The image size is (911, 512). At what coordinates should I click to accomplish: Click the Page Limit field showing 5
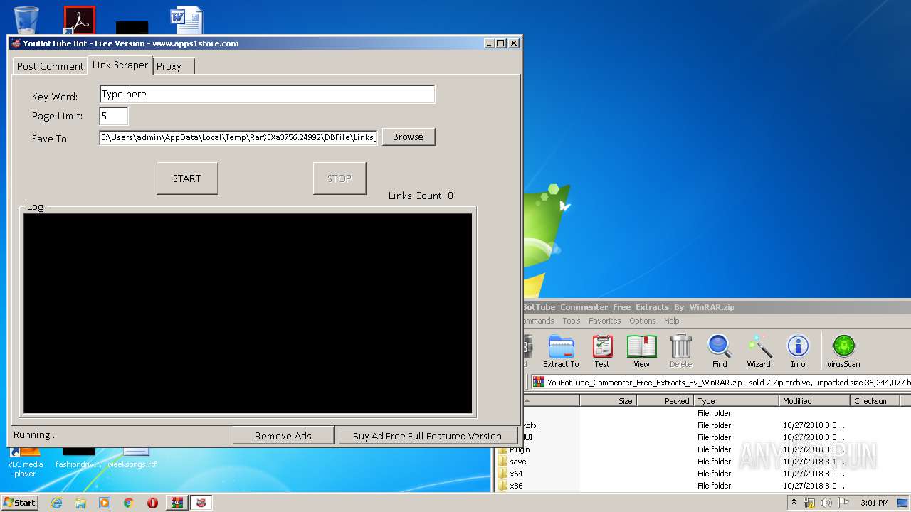114,116
